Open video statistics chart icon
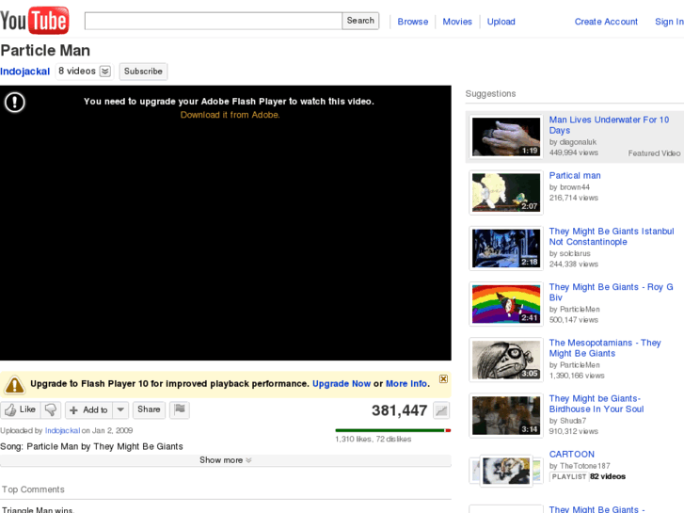684x513 pixels. pos(441,410)
